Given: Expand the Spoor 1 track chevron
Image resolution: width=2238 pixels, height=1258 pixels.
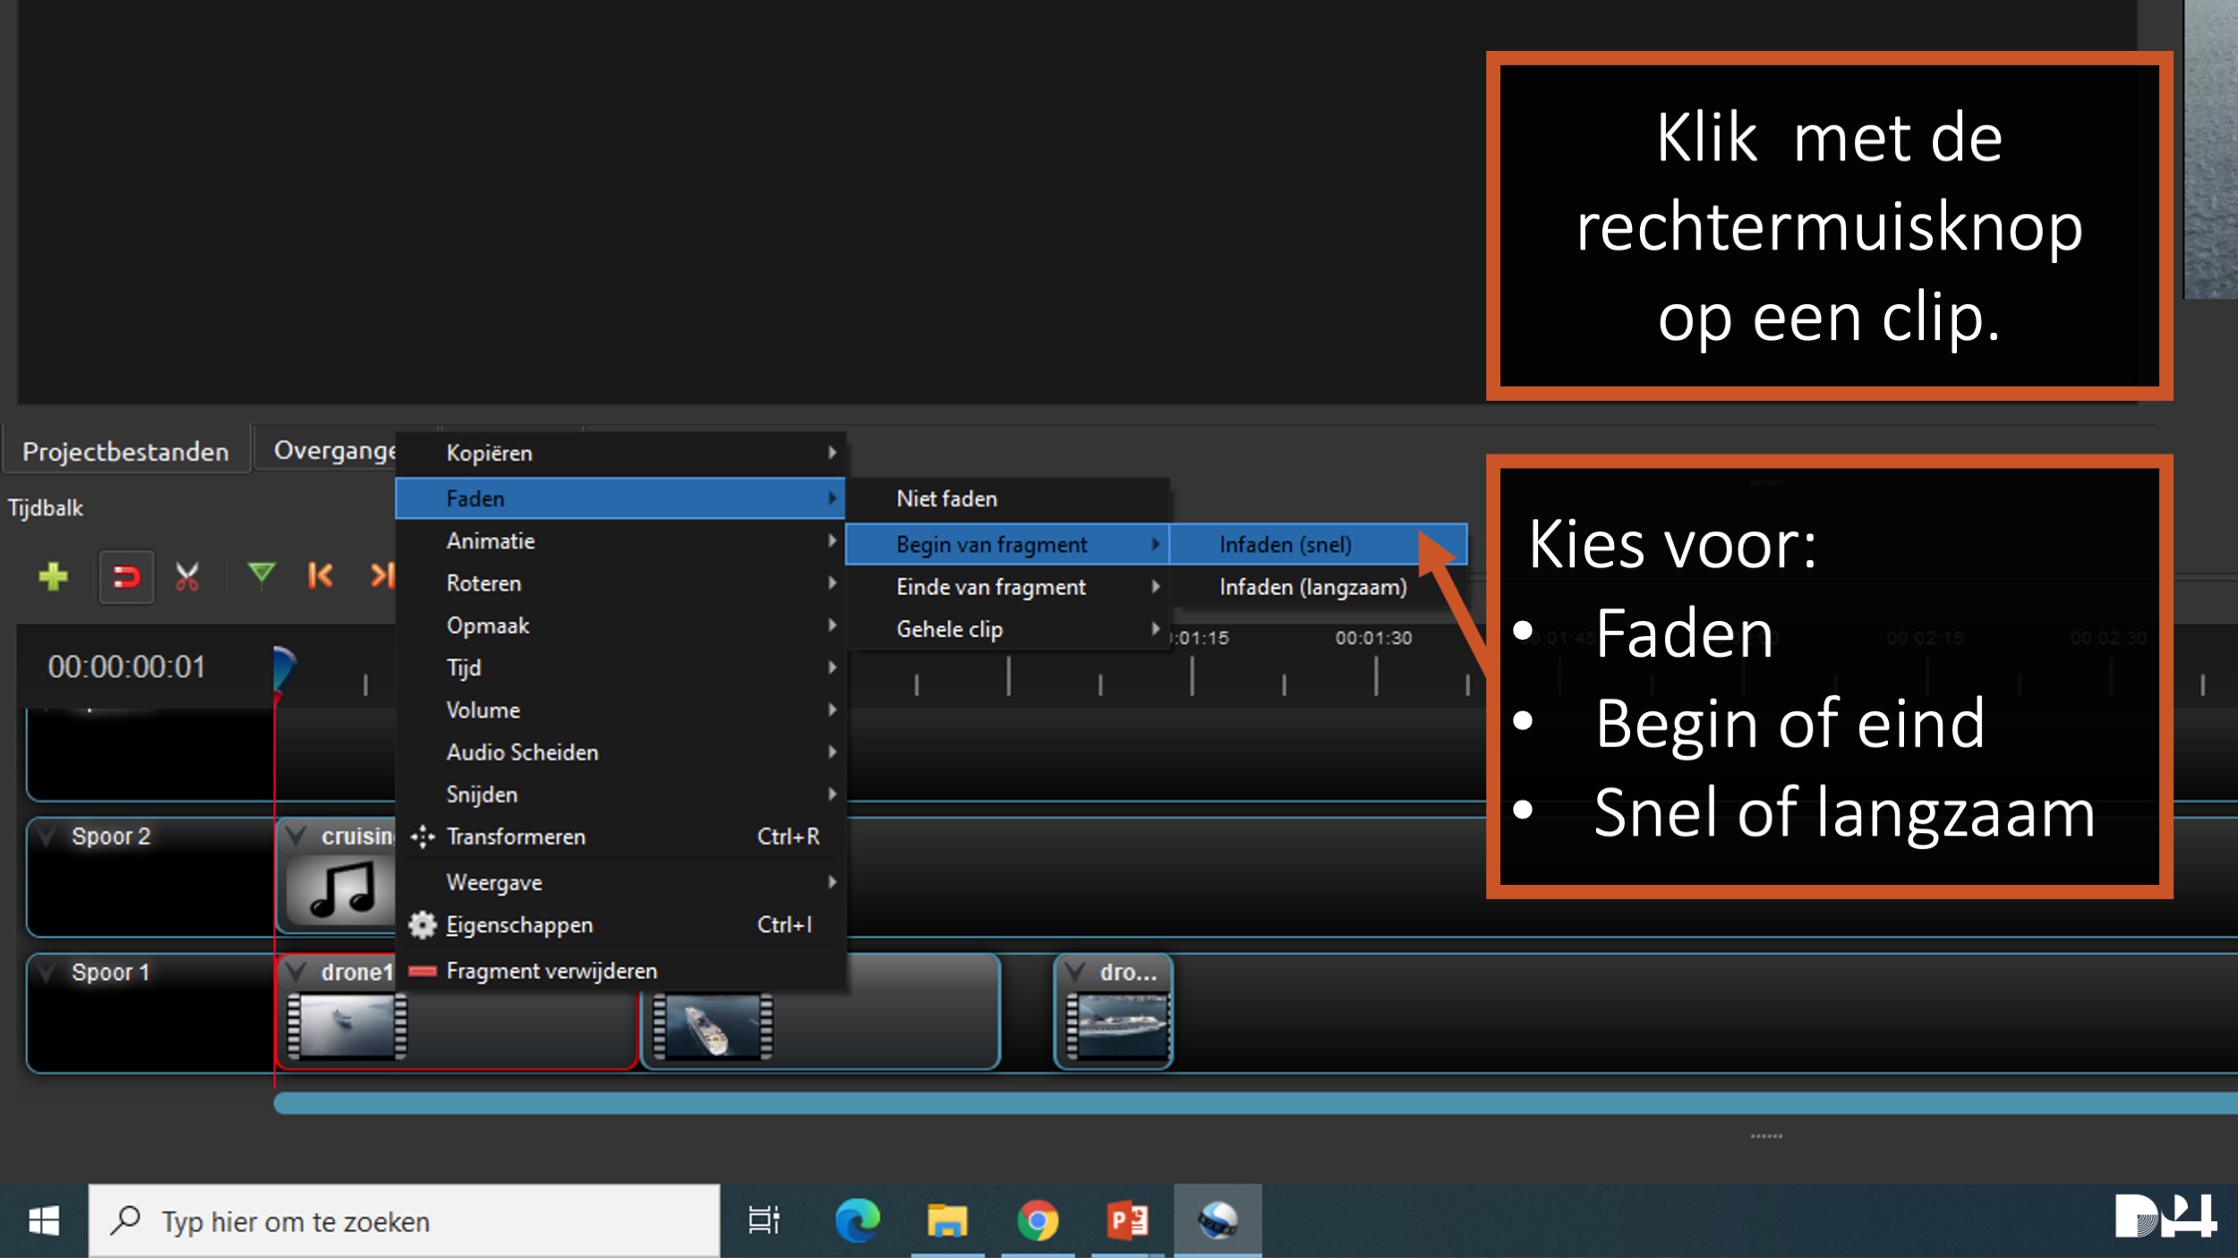Looking at the screenshot, I should point(47,973).
